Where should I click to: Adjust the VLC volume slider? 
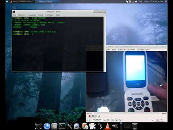[x=160, y=120]
